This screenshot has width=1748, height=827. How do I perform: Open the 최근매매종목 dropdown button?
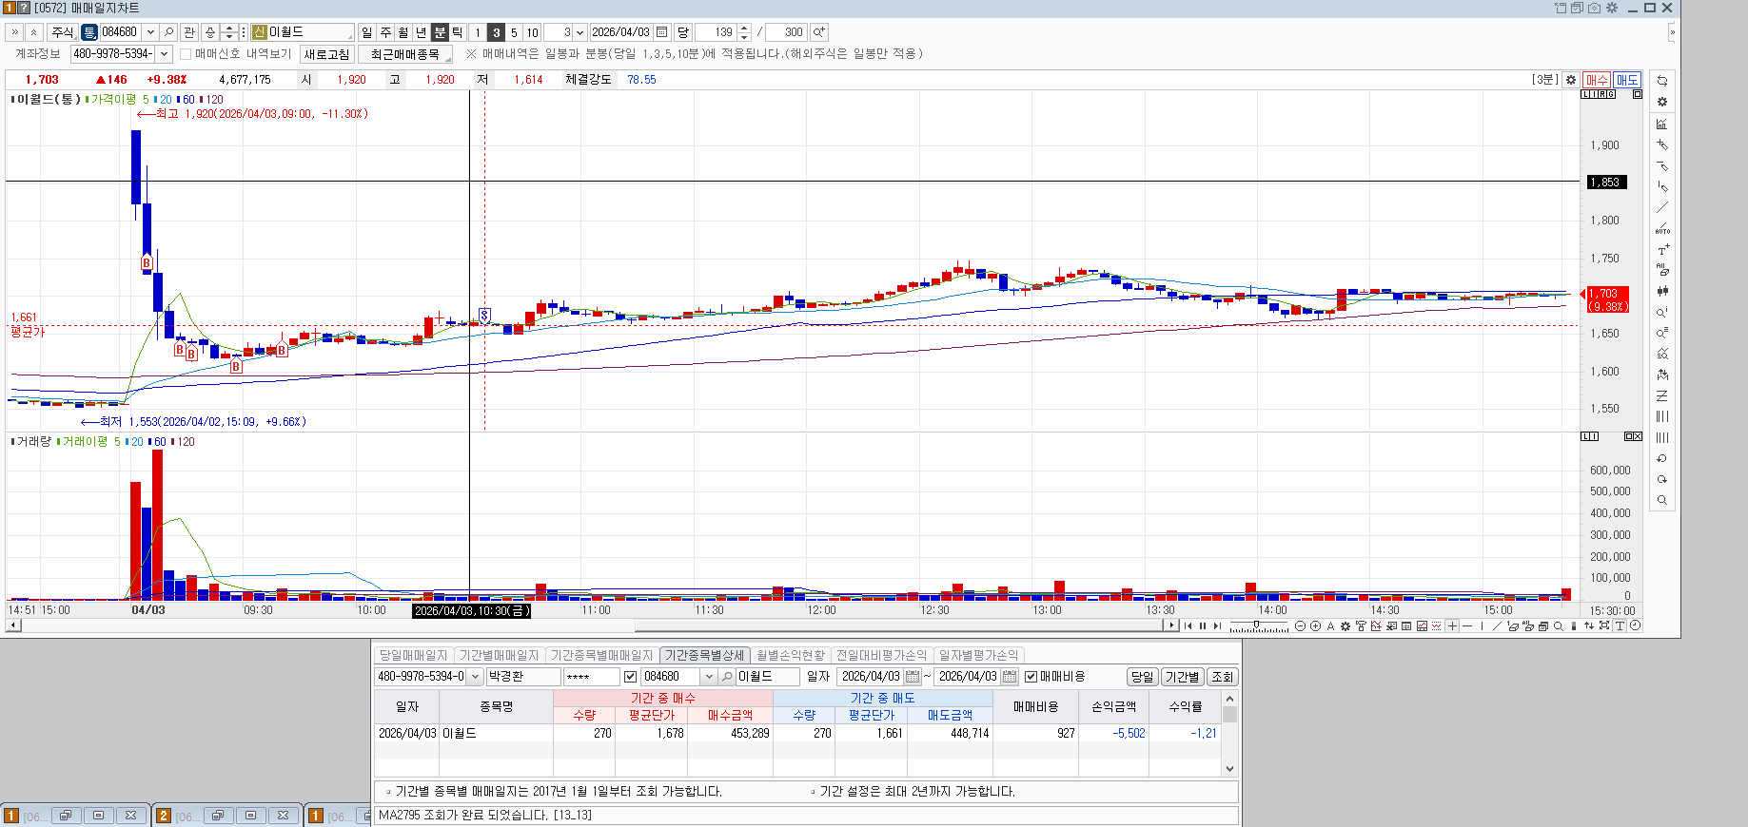point(405,54)
